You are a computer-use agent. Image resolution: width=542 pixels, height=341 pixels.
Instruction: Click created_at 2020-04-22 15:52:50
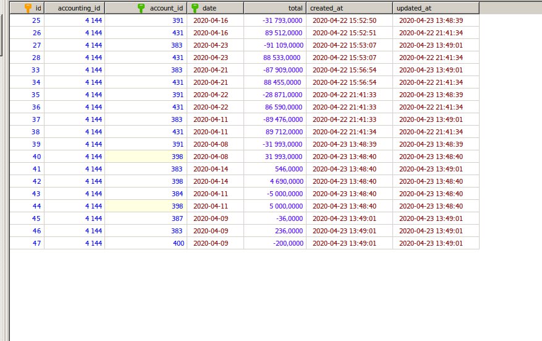tap(349, 20)
